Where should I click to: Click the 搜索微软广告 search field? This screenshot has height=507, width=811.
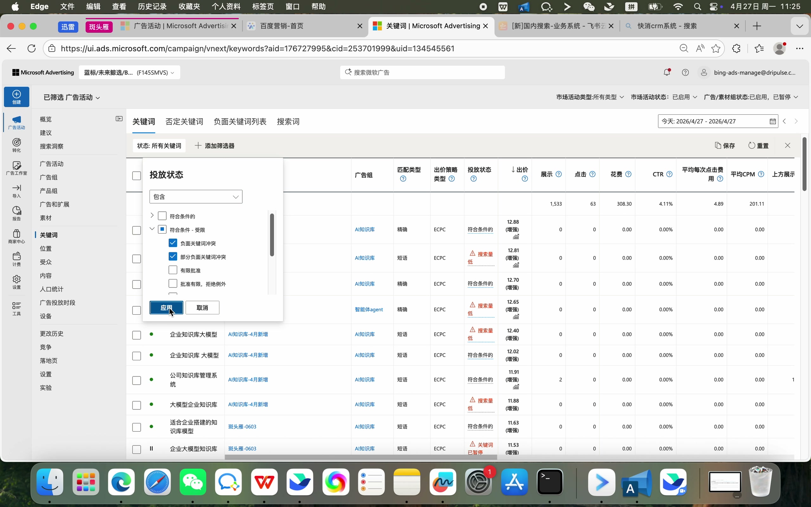tap(422, 73)
